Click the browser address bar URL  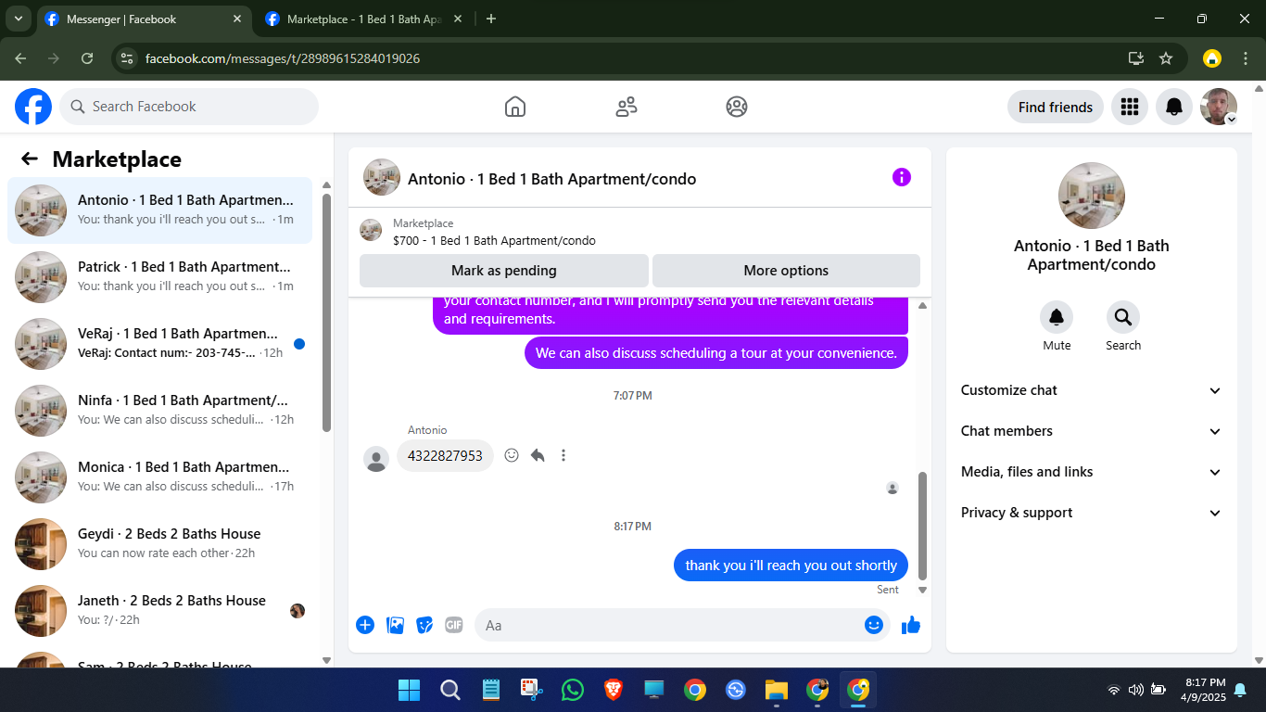[x=283, y=58]
